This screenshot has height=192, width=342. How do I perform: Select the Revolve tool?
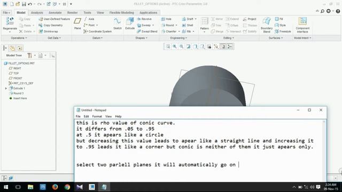coord(144,19)
